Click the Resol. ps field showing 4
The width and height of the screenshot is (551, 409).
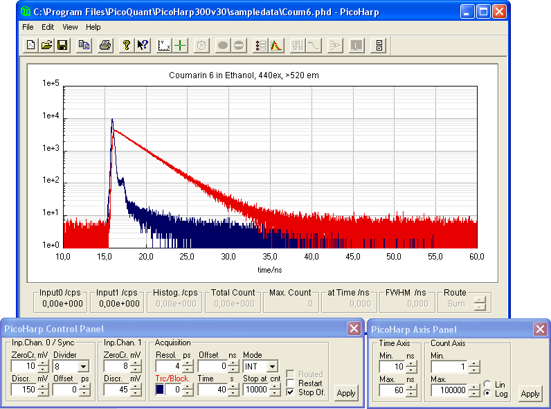(x=169, y=367)
